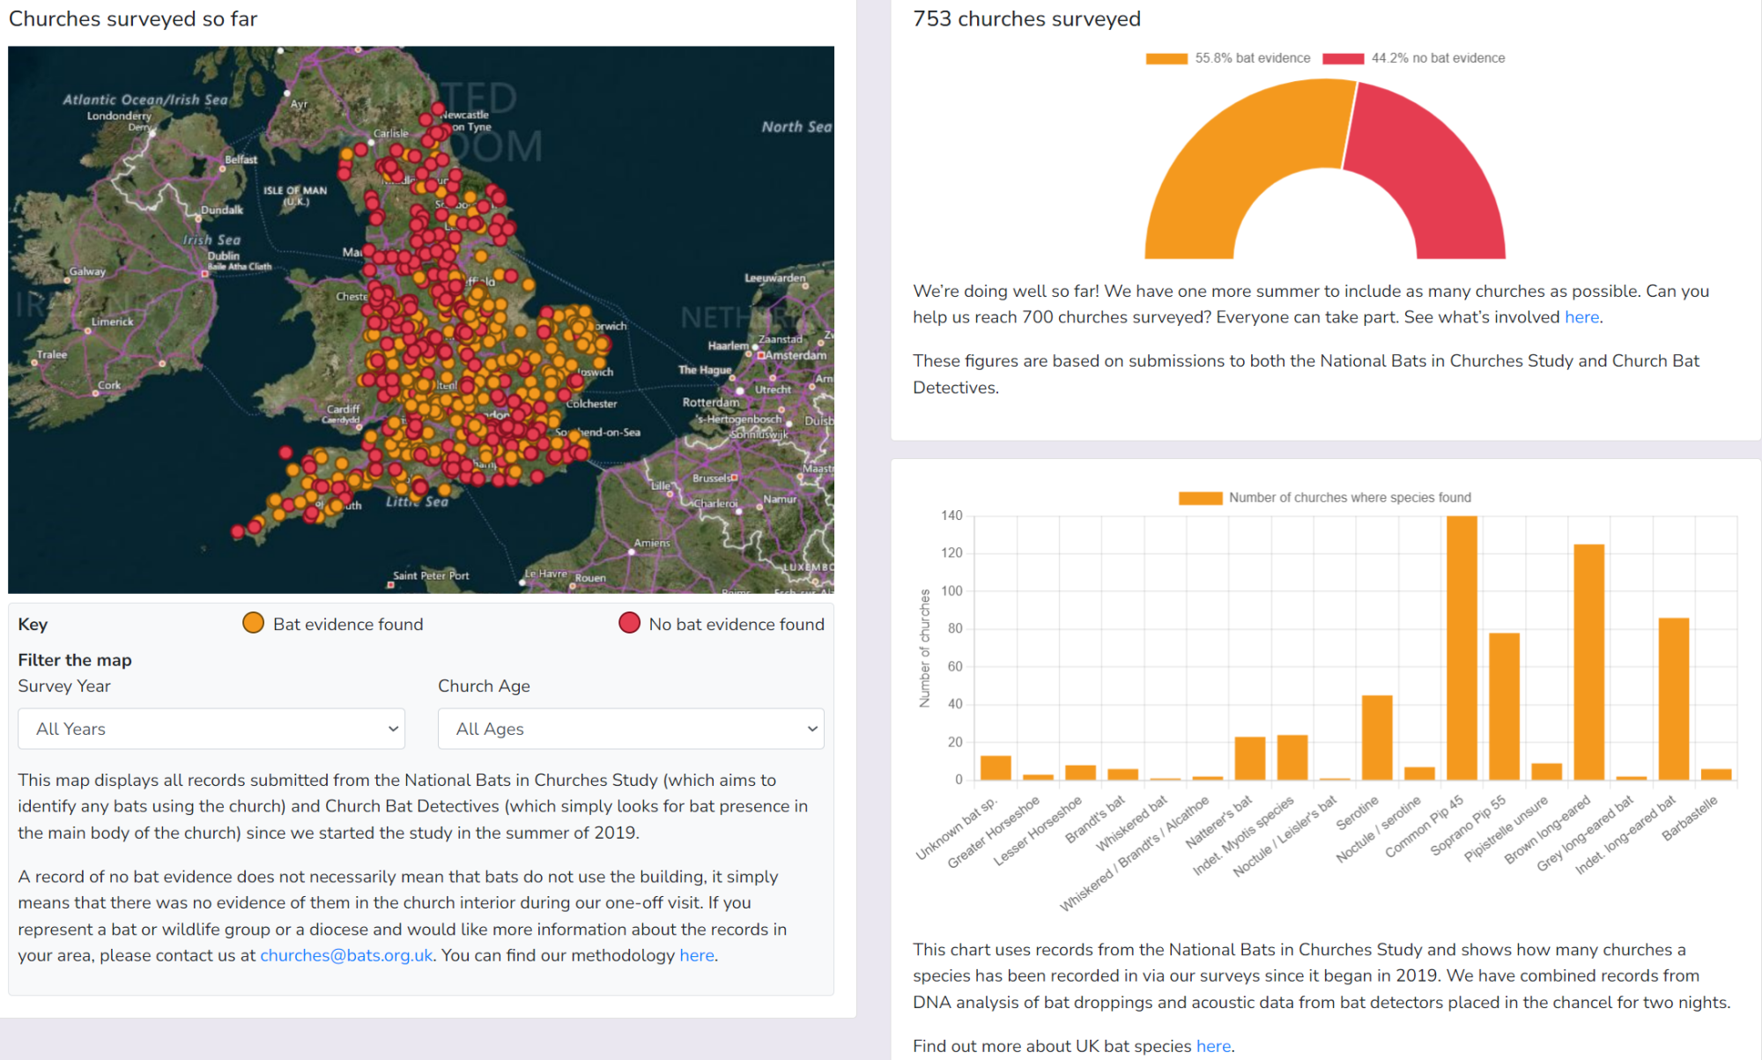Open the Church Age "All Ages" dropdown
This screenshot has width=1762, height=1060.
[x=631, y=729]
